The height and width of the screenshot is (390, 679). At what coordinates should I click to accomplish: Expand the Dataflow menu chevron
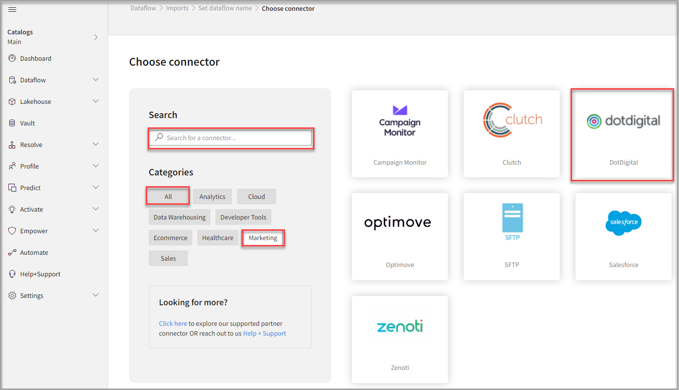point(96,79)
